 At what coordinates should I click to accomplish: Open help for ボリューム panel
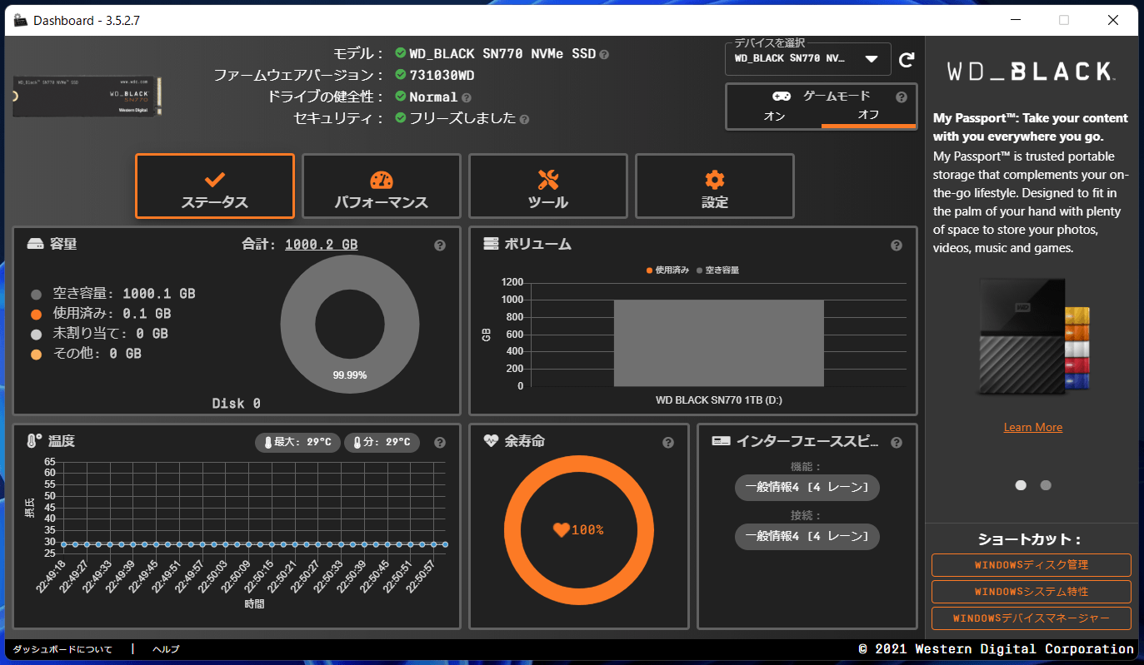897,246
